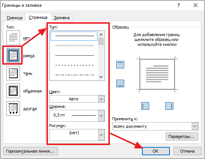Toggle the left border preview button

[145, 106]
